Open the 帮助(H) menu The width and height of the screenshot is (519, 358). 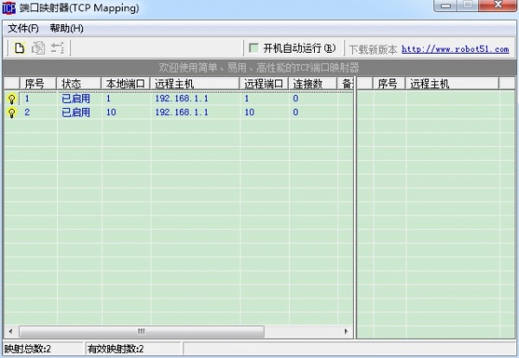coord(67,29)
